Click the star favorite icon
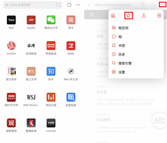This screenshot has height=143, width=167. tap(128, 16)
